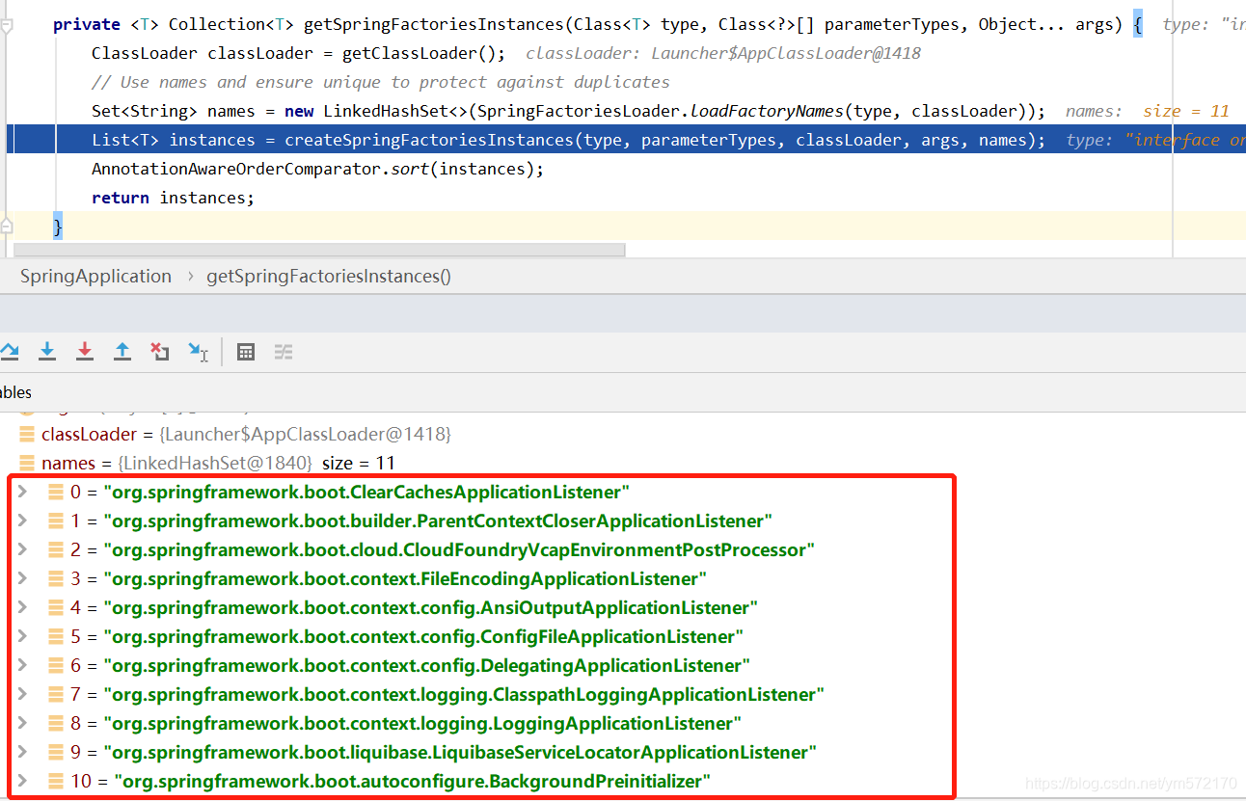Expand entry 6 DelegatingApplicationListener
The width and height of the screenshot is (1246, 801).
pos(24,666)
